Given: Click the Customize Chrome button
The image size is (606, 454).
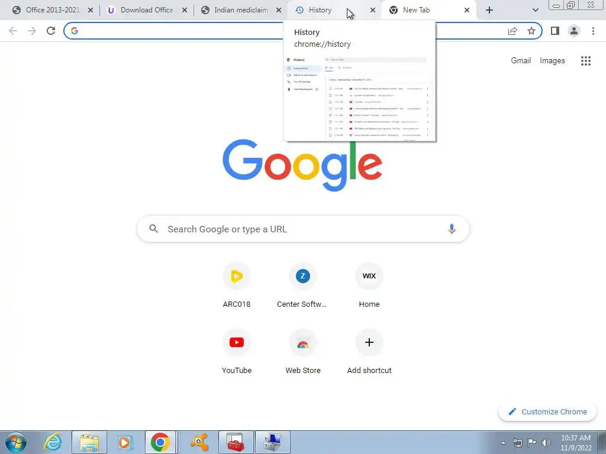Looking at the screenshot, I should 547,411.
